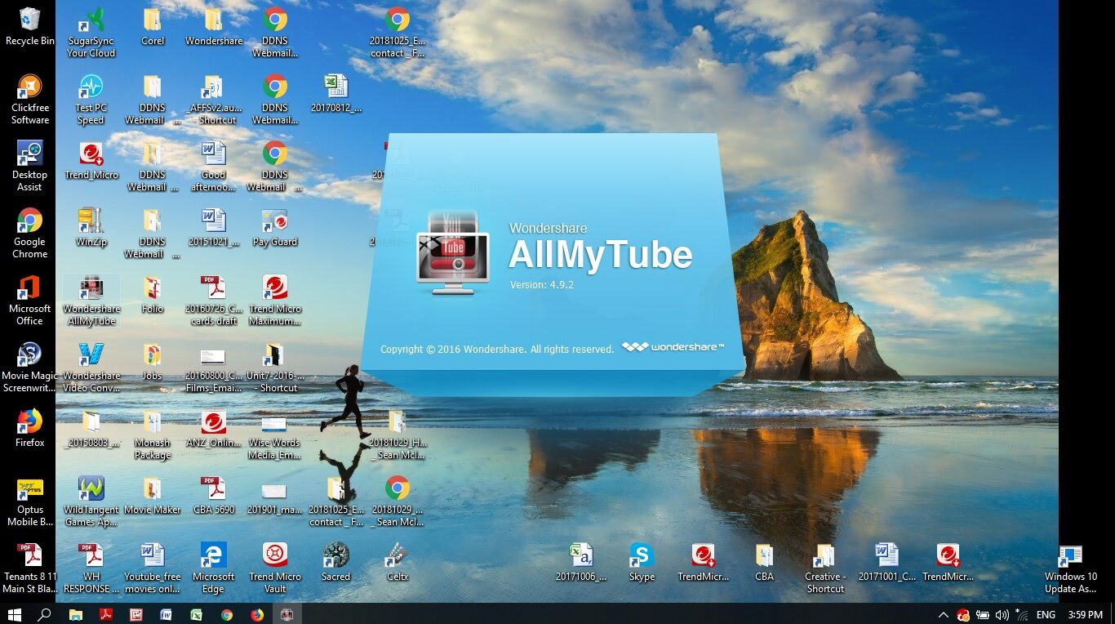The image size is (1115, 624).
Task: Open the Movie Maker desktop folder
Action: [153, 496]
